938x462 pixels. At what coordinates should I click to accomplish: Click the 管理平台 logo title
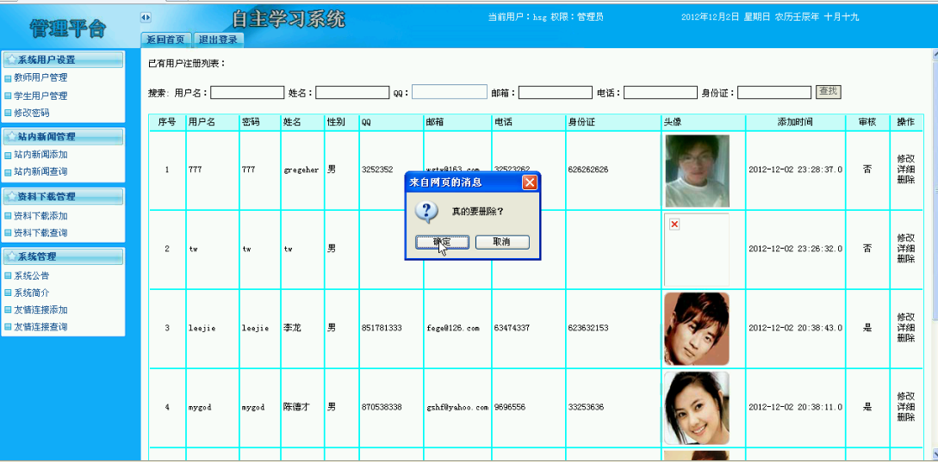pyautogui.click(x=68, y=28)
